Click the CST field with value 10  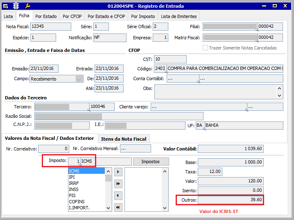coord(170,59)
